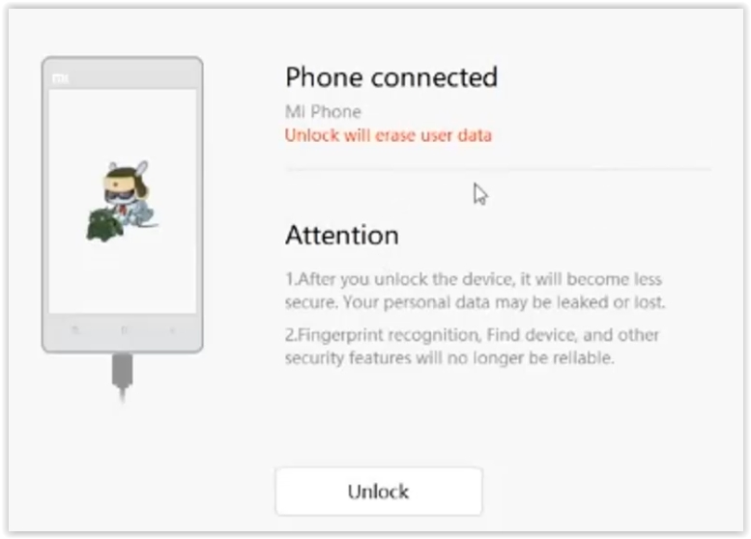Click the horizontal divider line under warning
751x539 pixels.
(498, 169)
